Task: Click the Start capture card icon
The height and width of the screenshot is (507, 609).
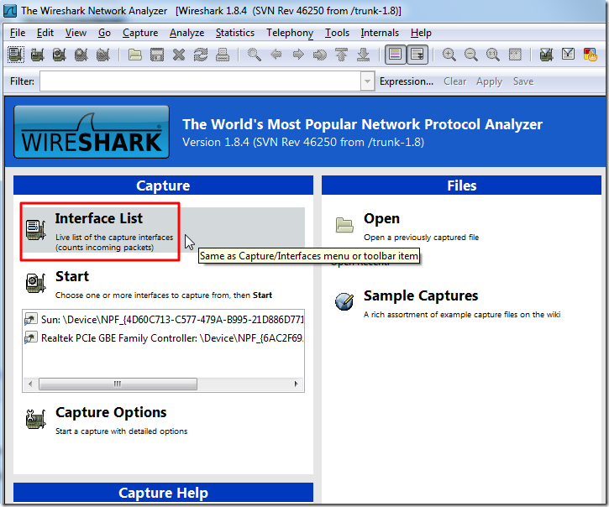Action: pos(36,283)
